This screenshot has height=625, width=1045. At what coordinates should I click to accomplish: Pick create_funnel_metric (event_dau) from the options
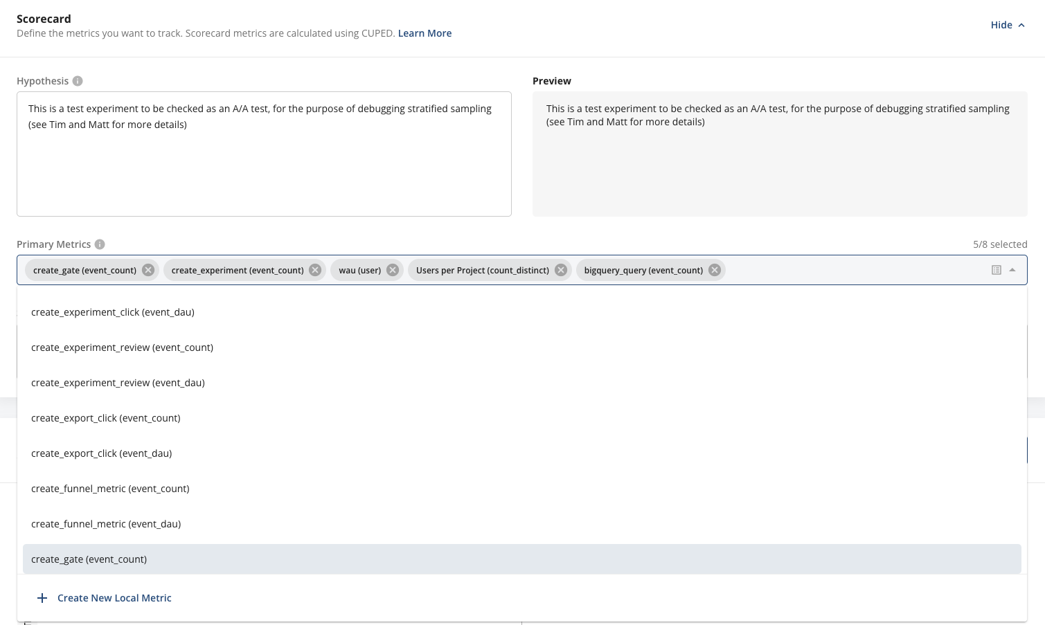click(x=106, y=523)
